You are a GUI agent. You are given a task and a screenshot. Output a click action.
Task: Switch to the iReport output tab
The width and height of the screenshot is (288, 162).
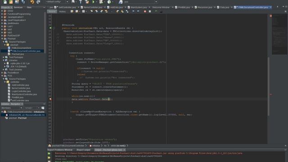click(x=83, y=150)
